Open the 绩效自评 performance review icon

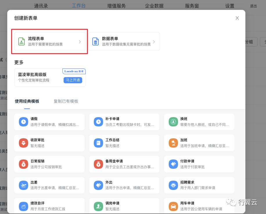click(23, 206)
